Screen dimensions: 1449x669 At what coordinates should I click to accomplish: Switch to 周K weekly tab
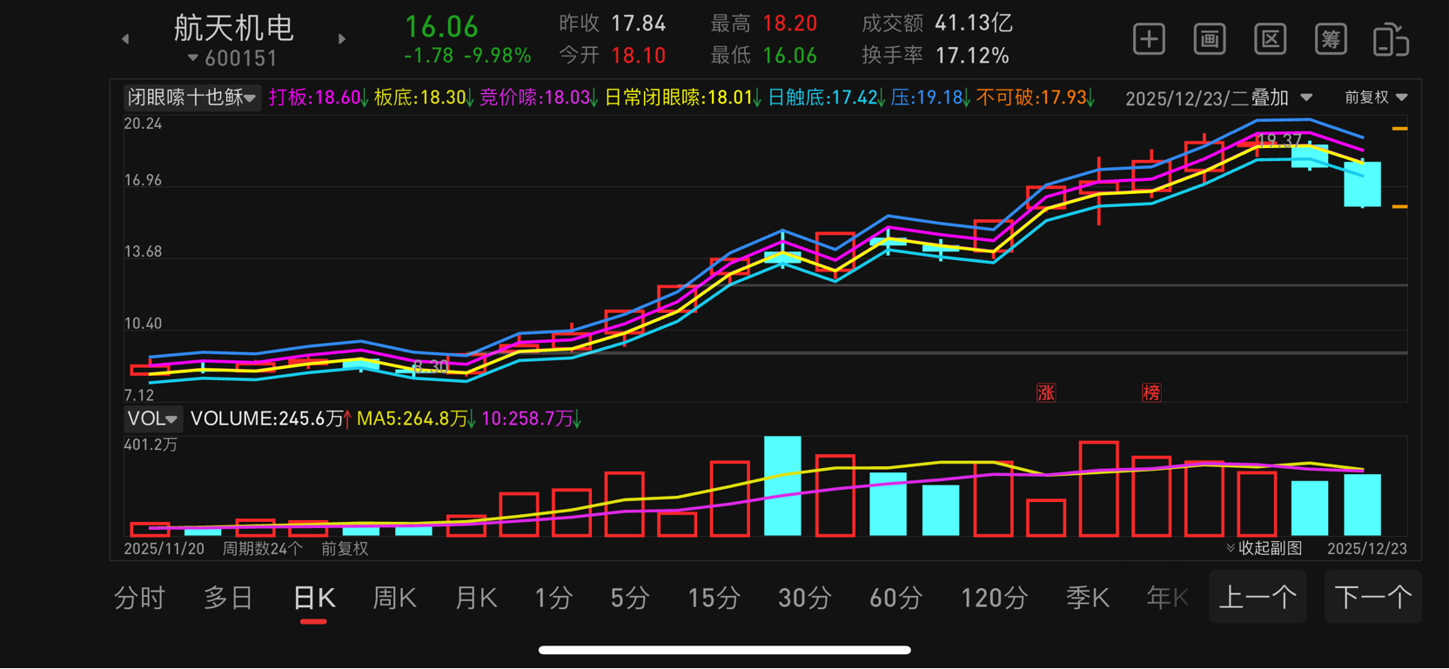point(394,598)
